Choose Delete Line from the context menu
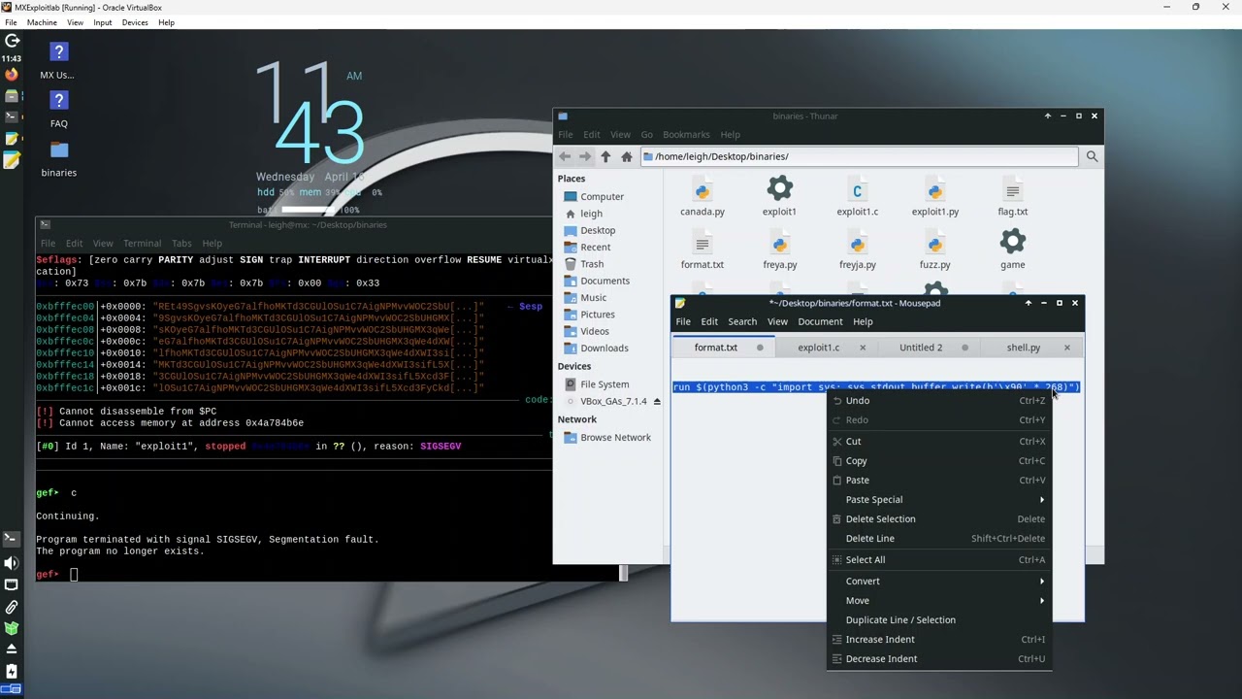Viewport: 1242px width, 699px height. point(939,538)
